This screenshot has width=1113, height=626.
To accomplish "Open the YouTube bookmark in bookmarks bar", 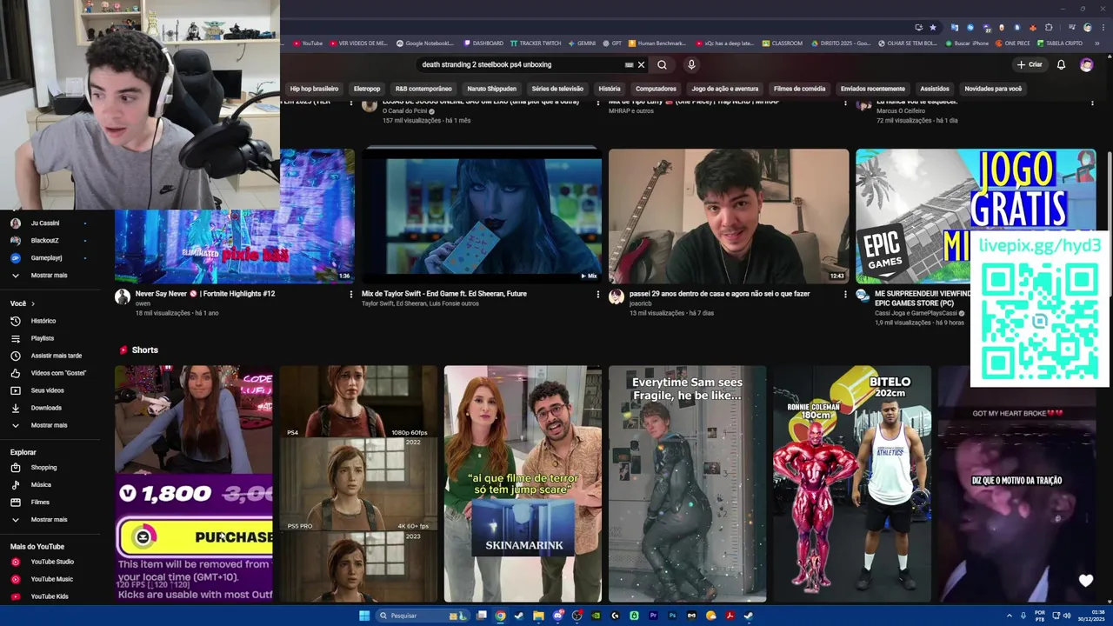I will pyautogui.click(x=309, y=43).
